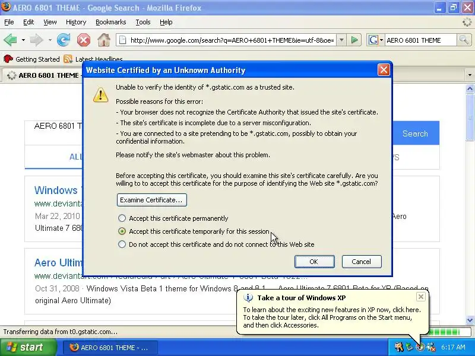Viewport: 475px width, 356px height.
Task: Open the Edit menu
Action: coord(28,22)
